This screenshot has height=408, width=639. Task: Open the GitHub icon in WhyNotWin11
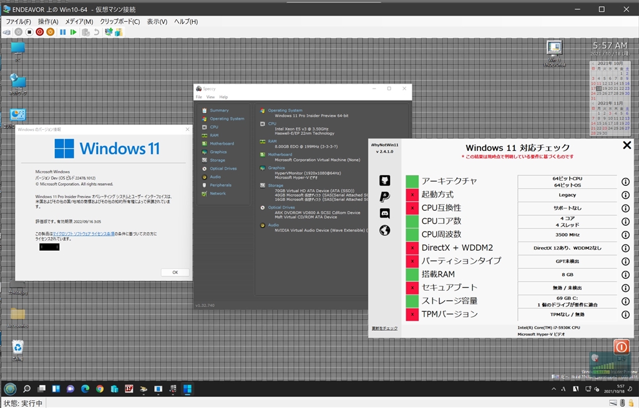(x=384, y=180)
